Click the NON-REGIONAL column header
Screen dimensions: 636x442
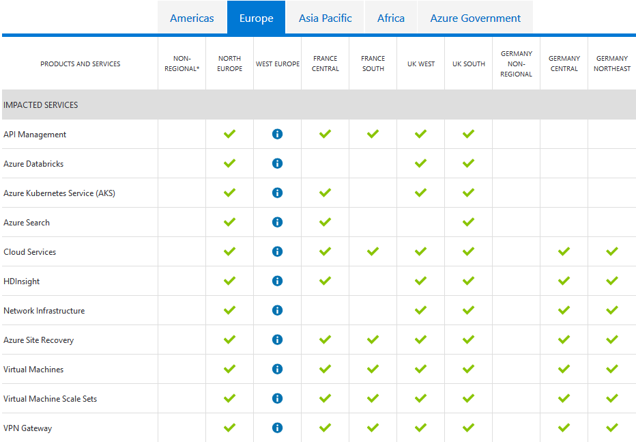click(x=182, y=64)
